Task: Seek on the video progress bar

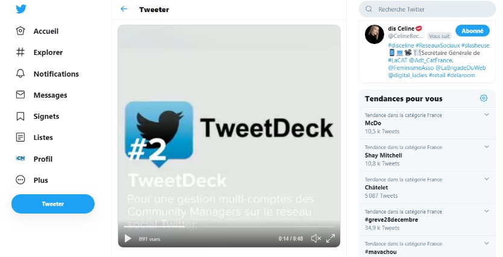Action: (x=229, y=227)
